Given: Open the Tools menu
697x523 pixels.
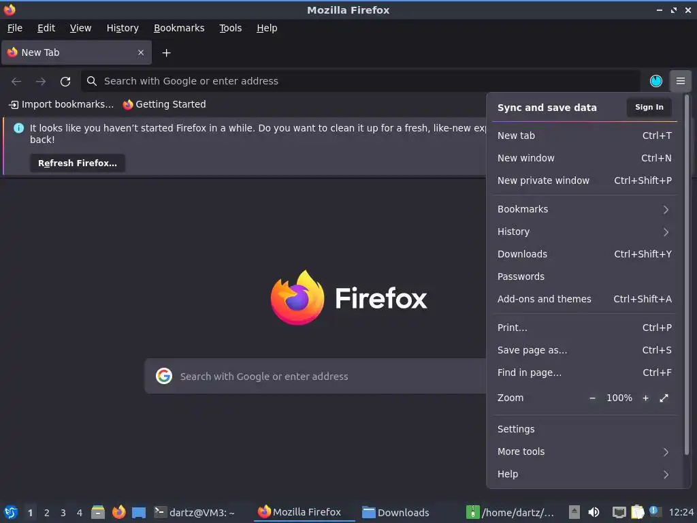Looking at the screenshot, I should 230,28.
